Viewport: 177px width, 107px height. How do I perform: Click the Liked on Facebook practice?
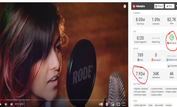157,92
